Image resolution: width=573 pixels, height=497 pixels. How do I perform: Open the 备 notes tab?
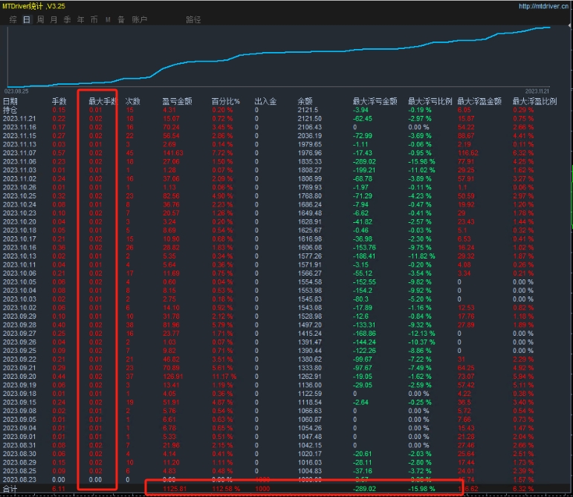click(121, 20)
